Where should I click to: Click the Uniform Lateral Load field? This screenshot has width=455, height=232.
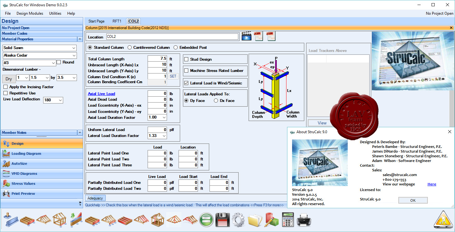(158, 130)
